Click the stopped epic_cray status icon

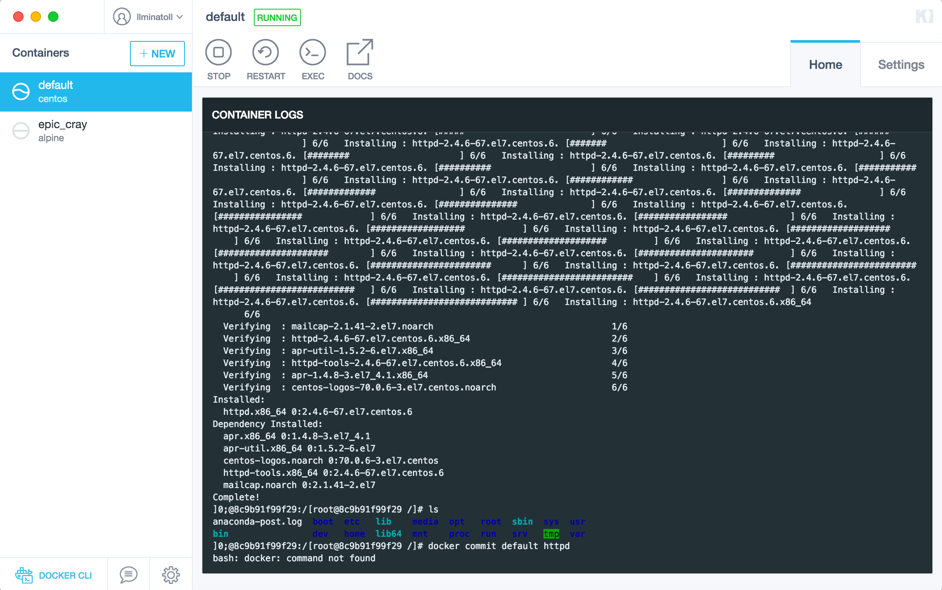(x=21, y=131)
